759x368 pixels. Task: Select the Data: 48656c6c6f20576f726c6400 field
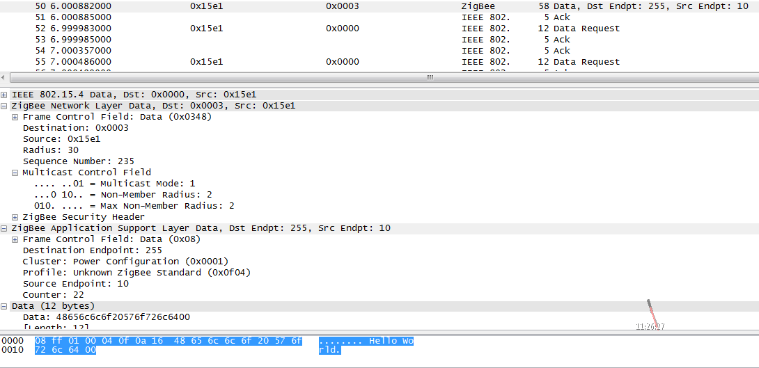coord(107,317)
